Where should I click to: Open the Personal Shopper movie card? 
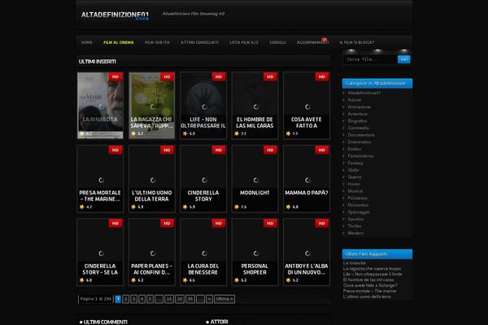(255, 252)
